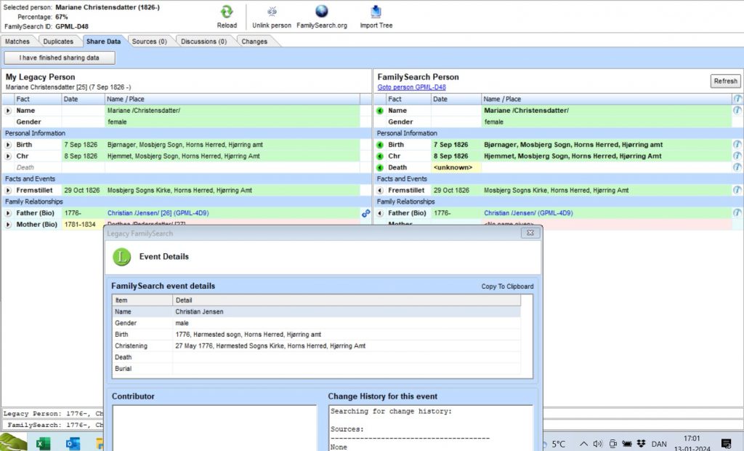The image size is (744, 451).
Task: Click arrow beside Legacy Fremstillet fact
Action: (8, 191)
